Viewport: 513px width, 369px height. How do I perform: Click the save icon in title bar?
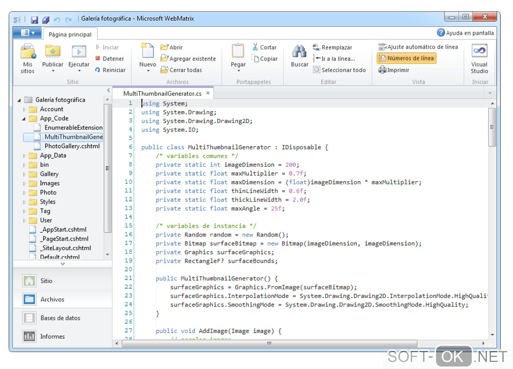(x=34, y=20)
